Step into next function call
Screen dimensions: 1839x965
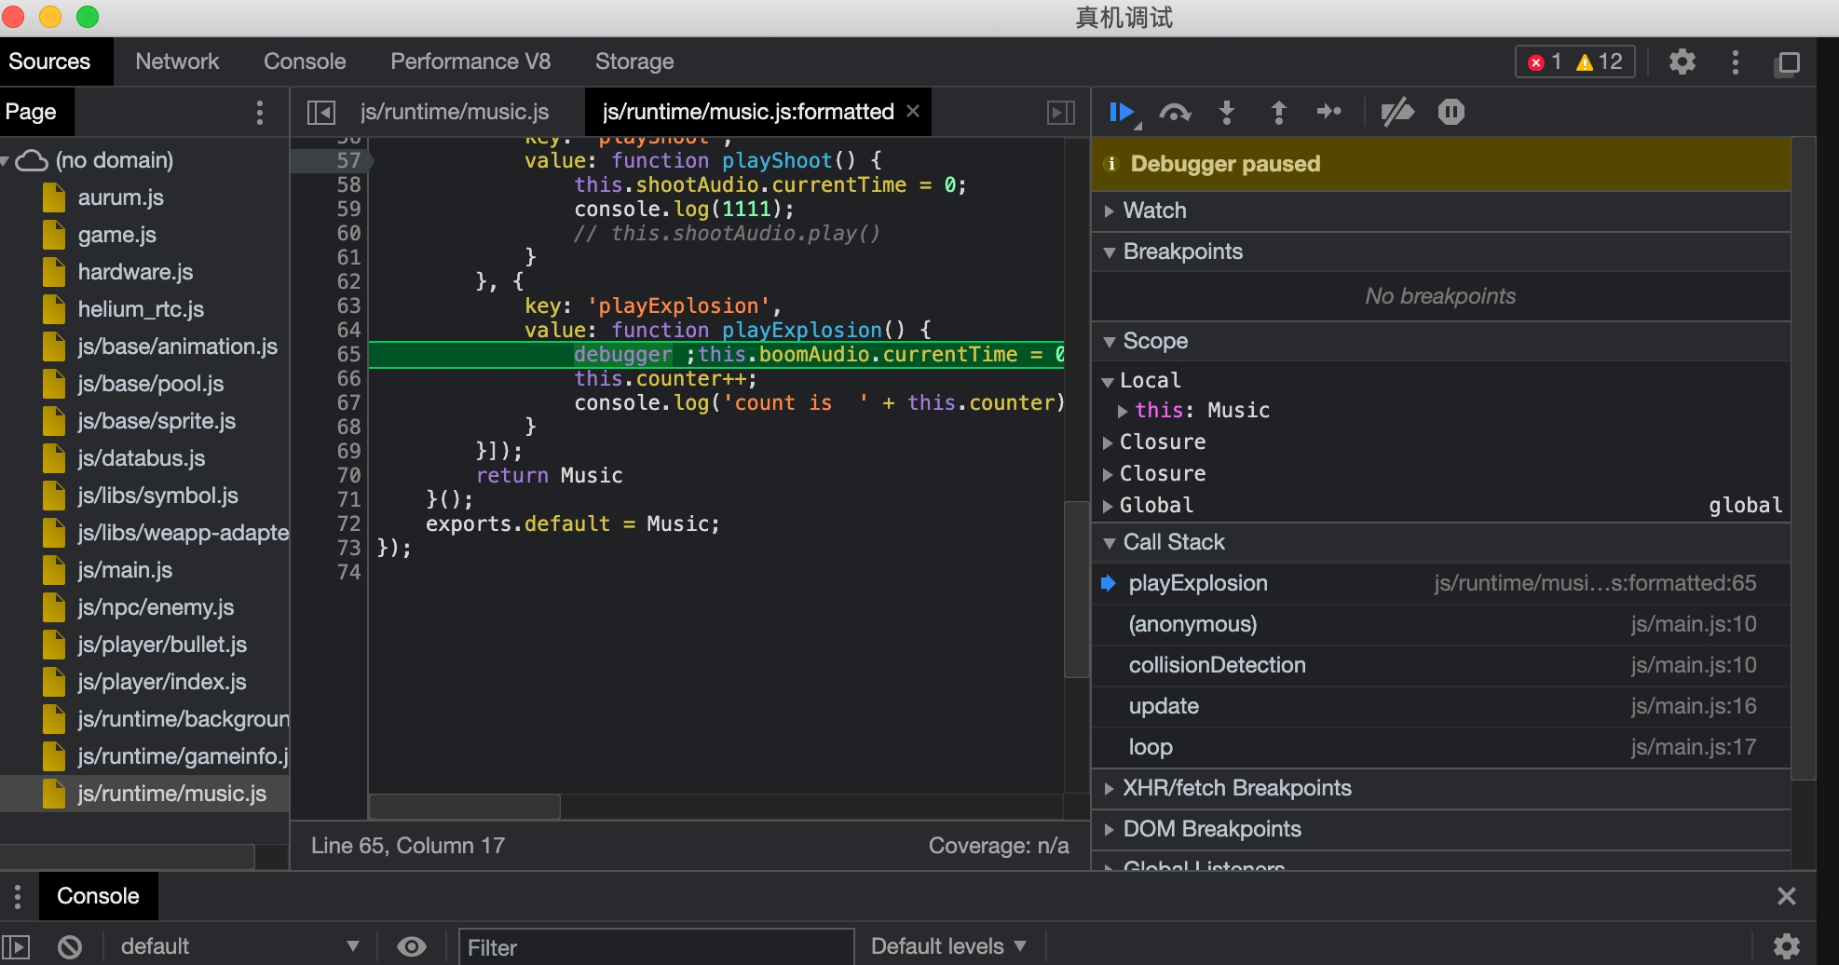1227,113
